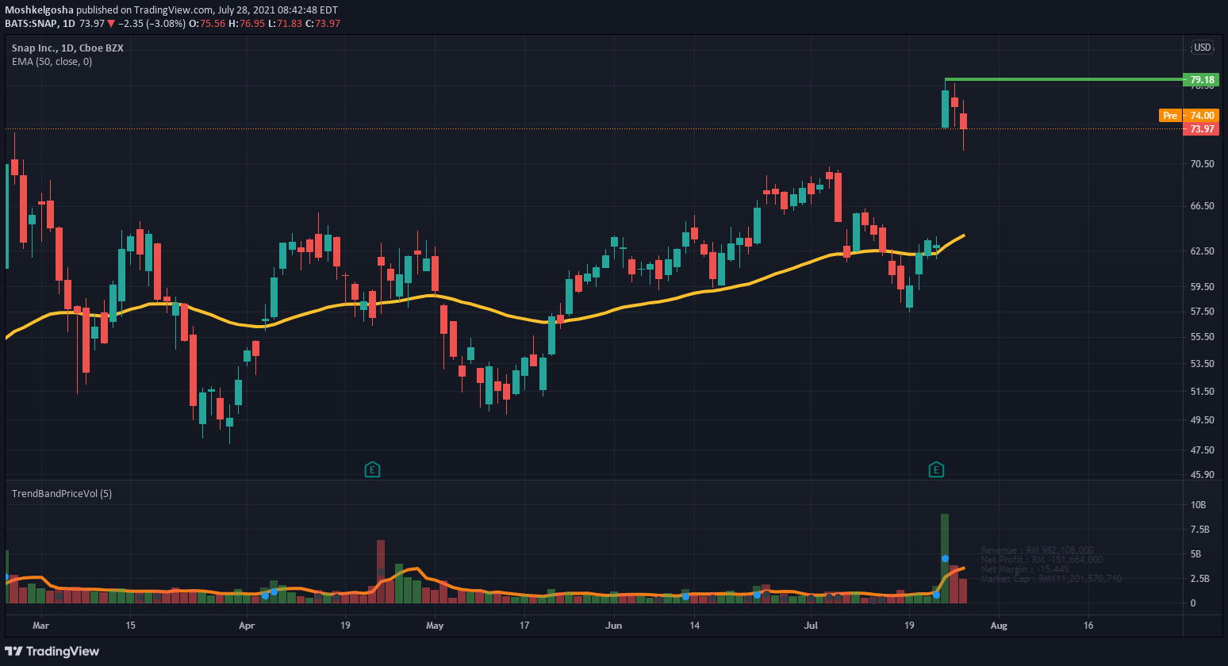This screenshot has height=666, width=1228.
Task: Click the April earnings E marker
Action: (372, 470)
